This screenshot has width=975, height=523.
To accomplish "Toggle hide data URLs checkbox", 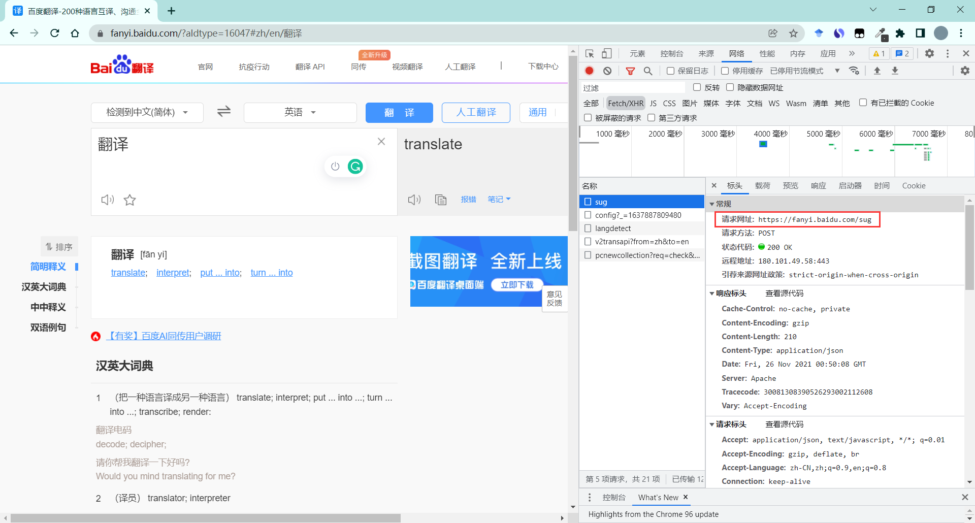I will [730, 87].
